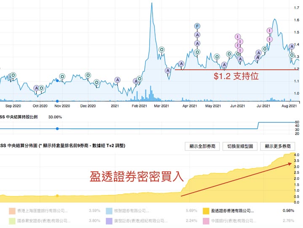Viewport: 303px width, 228px height.
Task: Click the A marker under the June I stack
Action: coord(240,59)
